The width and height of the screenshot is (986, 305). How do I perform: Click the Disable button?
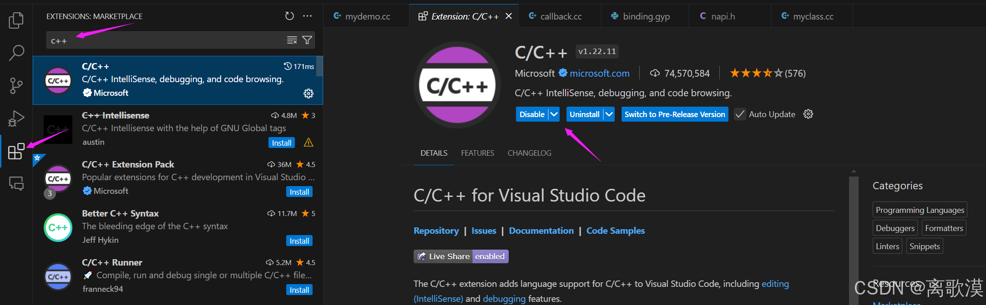(x=532, y=114)
